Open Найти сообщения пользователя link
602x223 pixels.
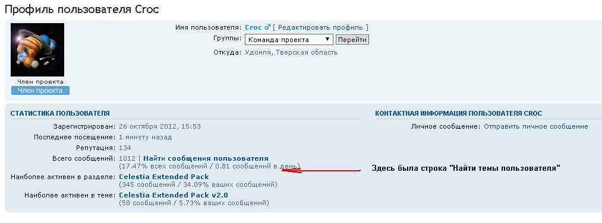click(206, 158)
